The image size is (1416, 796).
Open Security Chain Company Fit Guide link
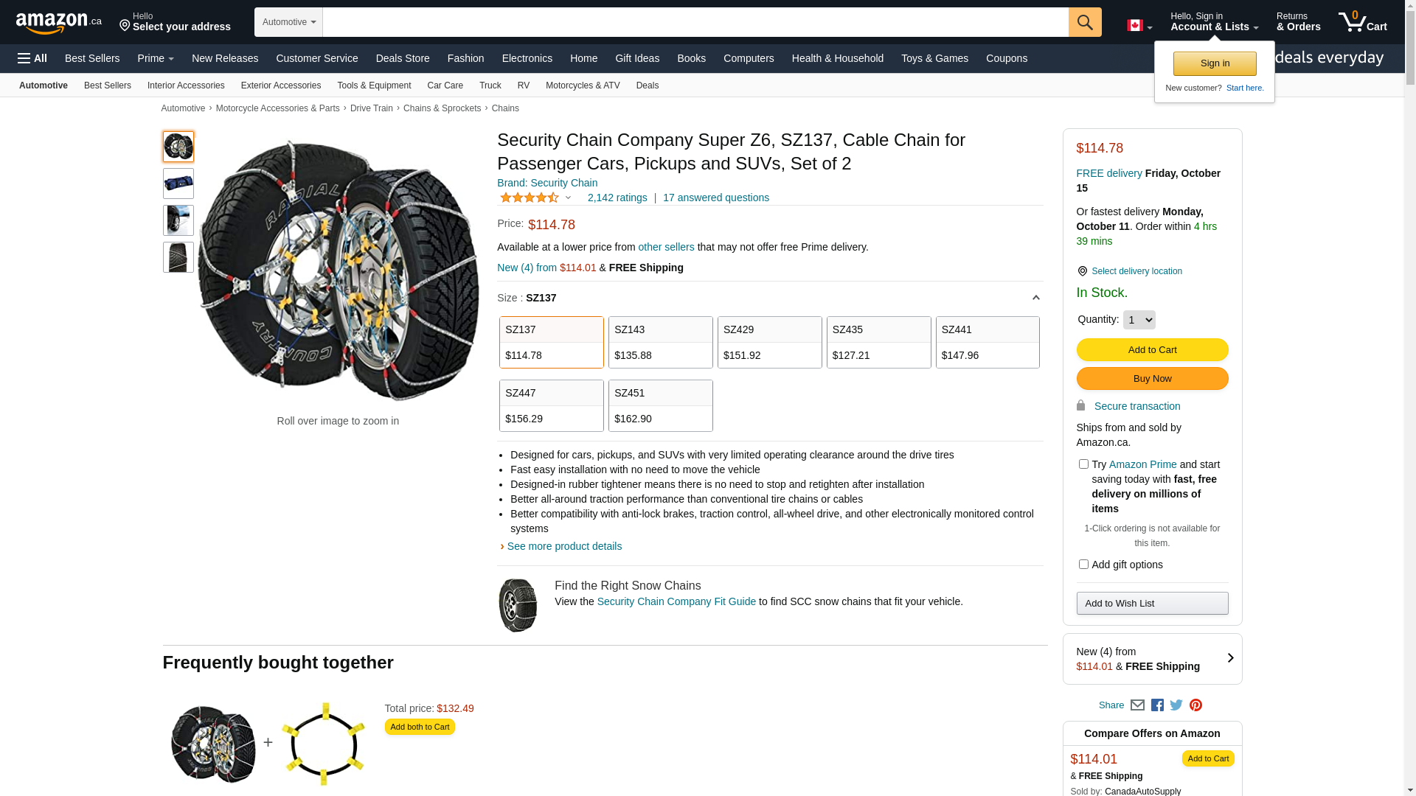pos(676,601)
